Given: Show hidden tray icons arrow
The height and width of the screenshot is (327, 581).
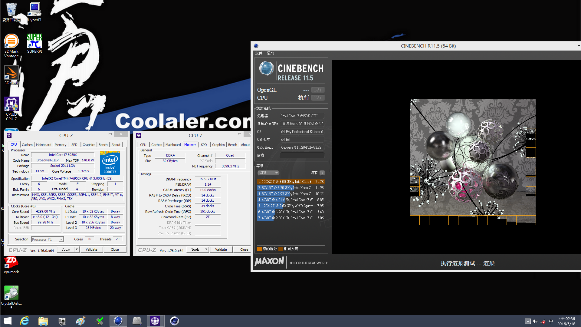Looking at the screenshot, I should [528, 321].
